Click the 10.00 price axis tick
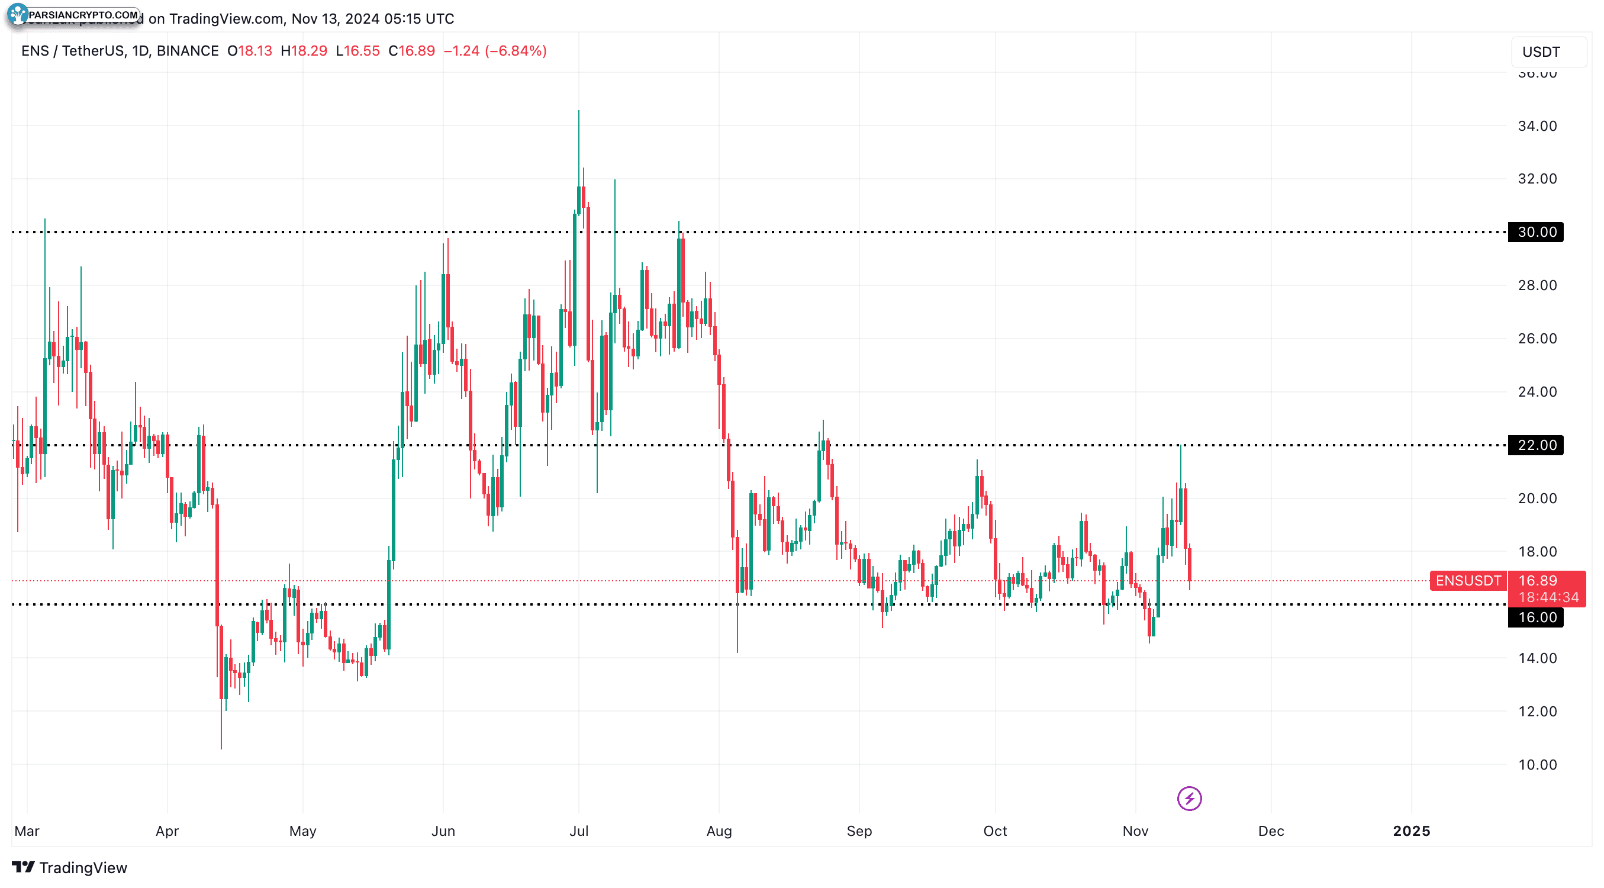The image size is (1604, 888). pos(1536,764)
